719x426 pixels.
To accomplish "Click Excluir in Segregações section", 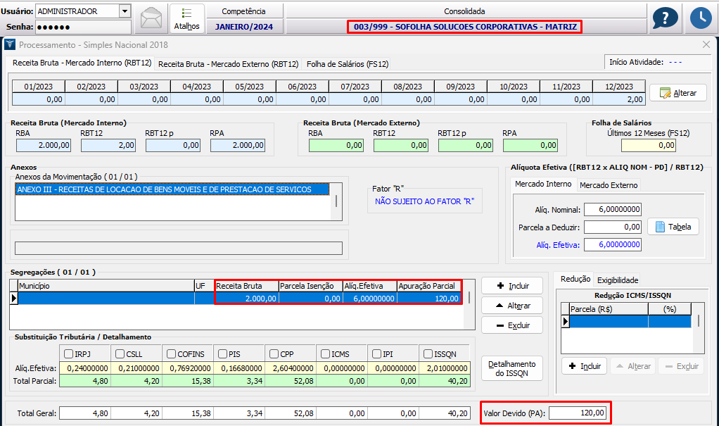I will [511, 325].
